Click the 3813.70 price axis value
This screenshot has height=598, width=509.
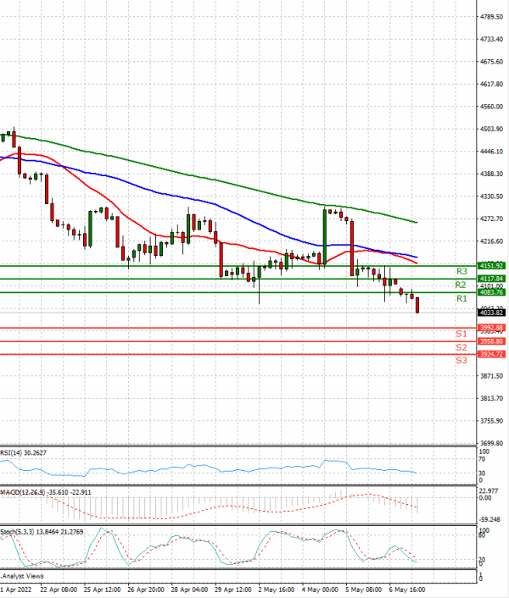(491, 399)
